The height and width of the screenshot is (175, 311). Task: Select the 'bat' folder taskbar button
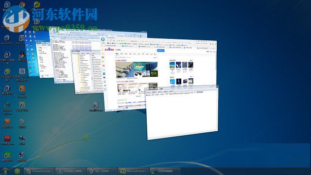(x=102, y=171)
